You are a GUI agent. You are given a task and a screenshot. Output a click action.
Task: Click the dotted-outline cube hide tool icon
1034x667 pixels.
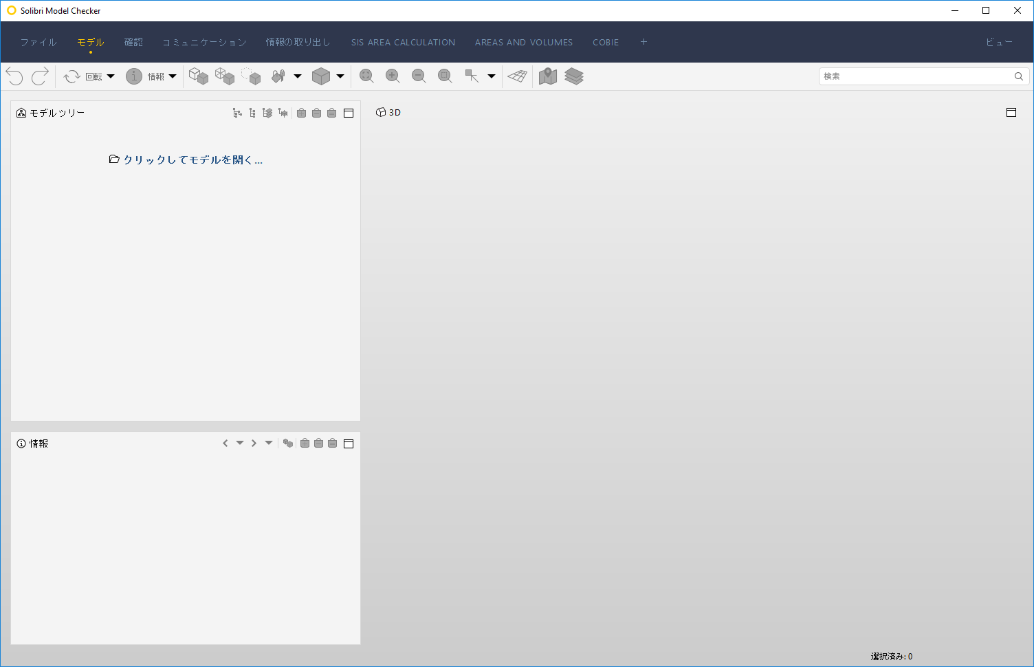251,76
